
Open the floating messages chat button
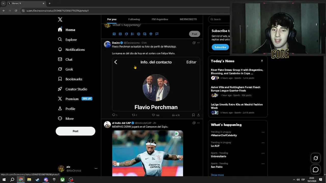pos(316,170)
